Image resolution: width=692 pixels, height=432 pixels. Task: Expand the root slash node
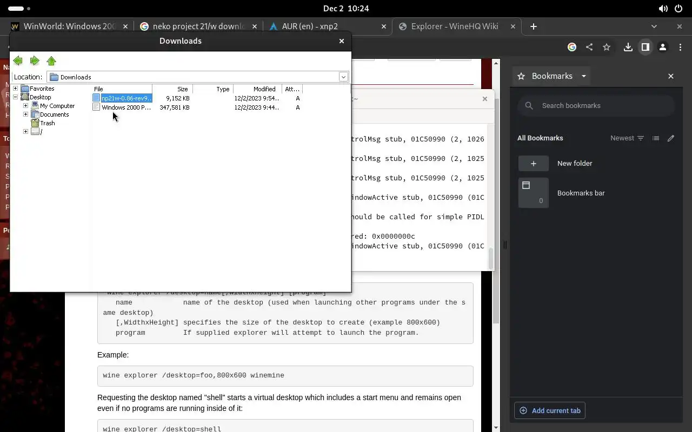25,132
